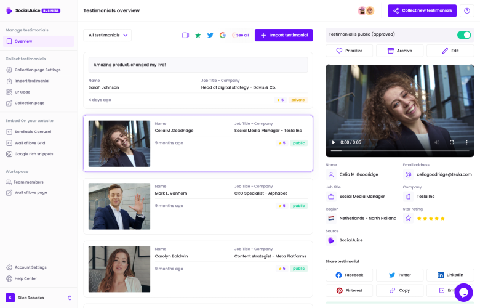This screenshot has width=480, height=308.
Task: Click the SocialJuice logo
Action: [33, 10]
